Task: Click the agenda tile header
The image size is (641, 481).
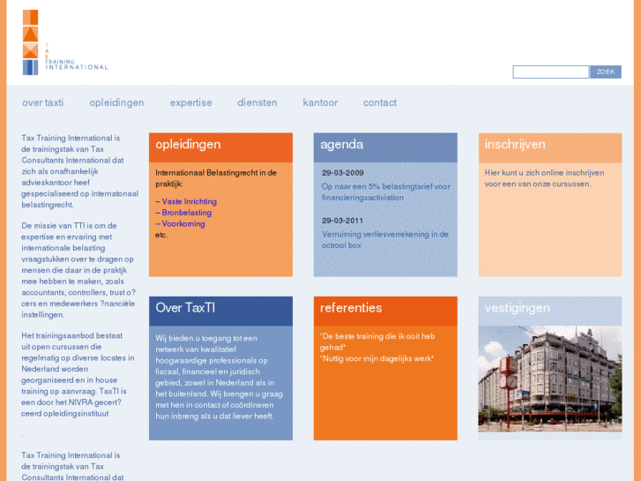Action: pos(385,147)
